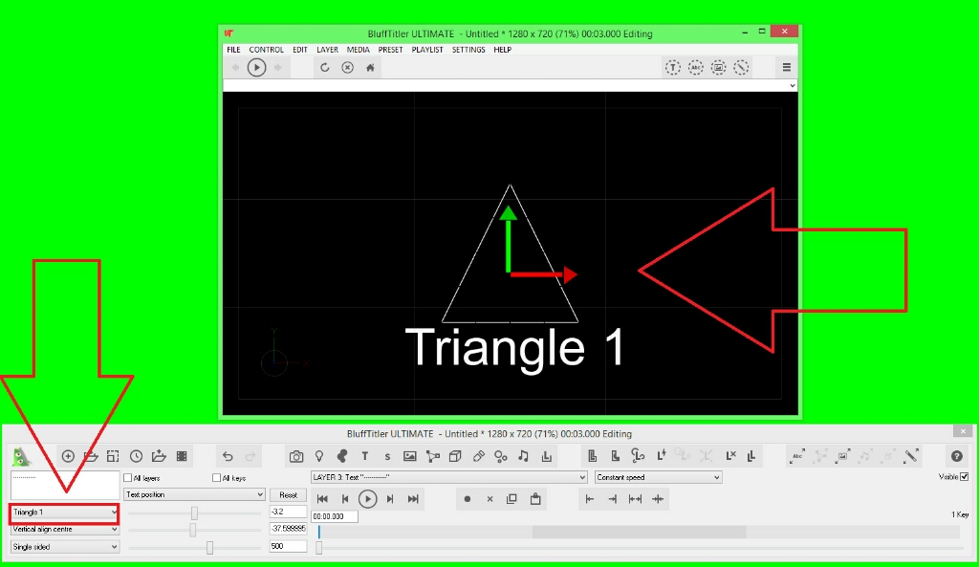
Task: Open show using folder icon
Action: (x=91, y=456)
